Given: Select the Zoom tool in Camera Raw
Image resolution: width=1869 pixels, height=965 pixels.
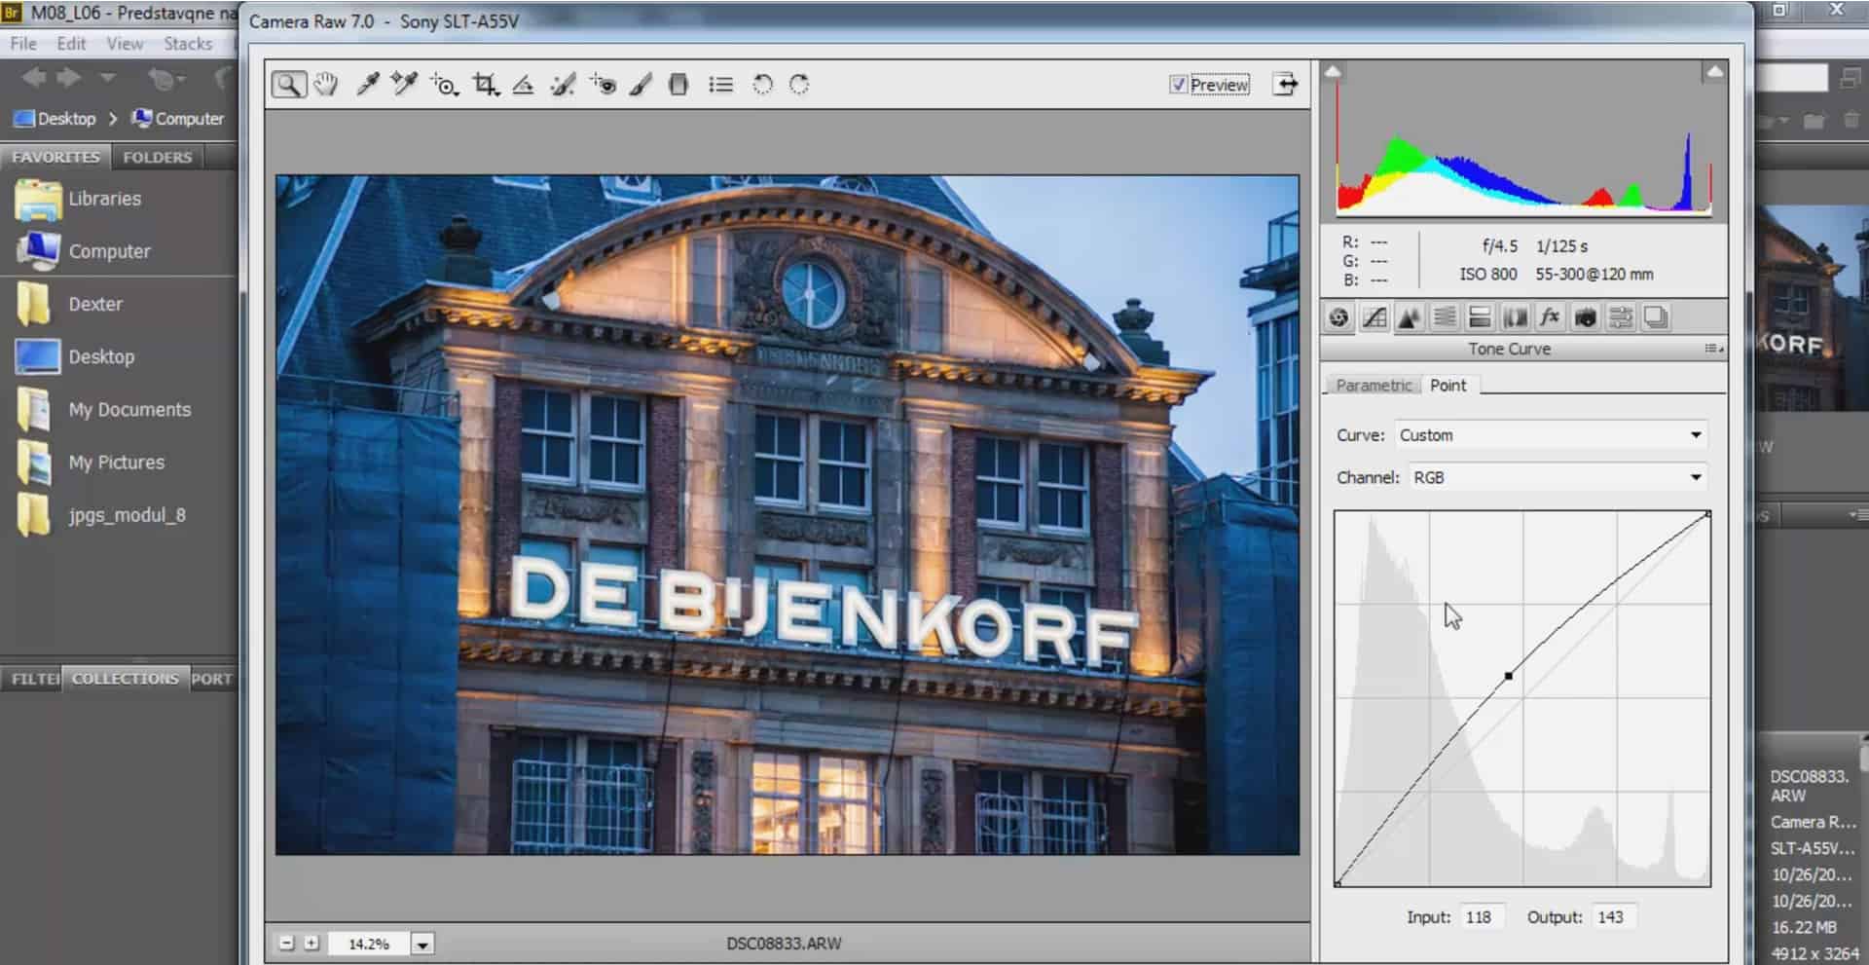Looking at the screenshot, I should [x=288, y=85].
